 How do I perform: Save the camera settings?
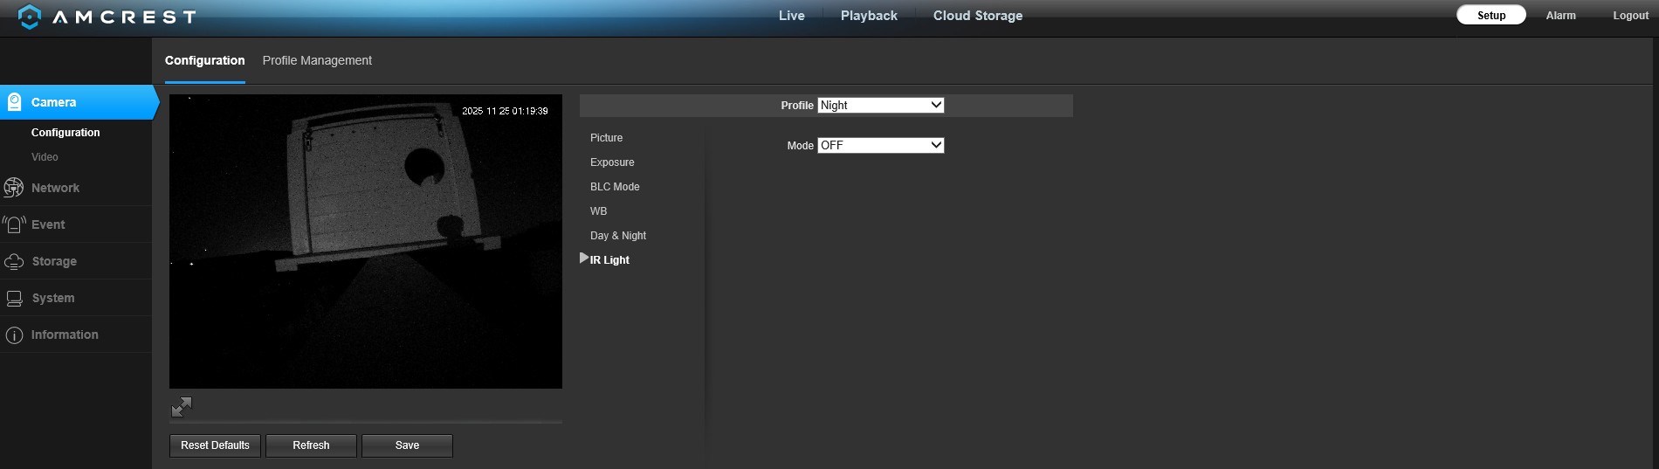tap(407, 445)
